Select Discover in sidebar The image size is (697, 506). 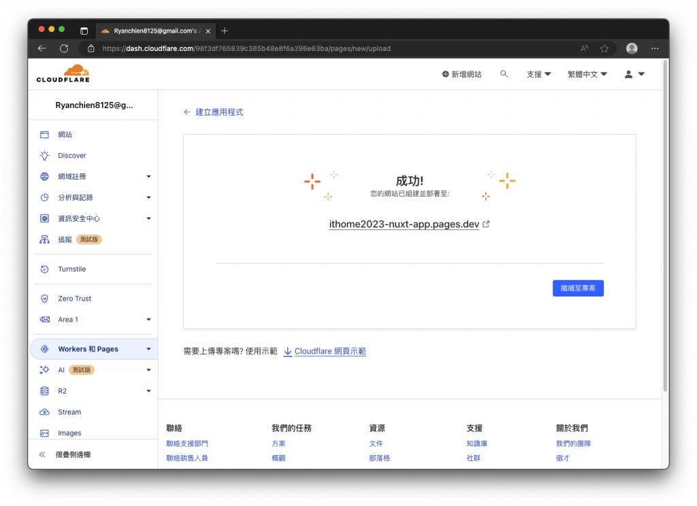click(72, 156)
